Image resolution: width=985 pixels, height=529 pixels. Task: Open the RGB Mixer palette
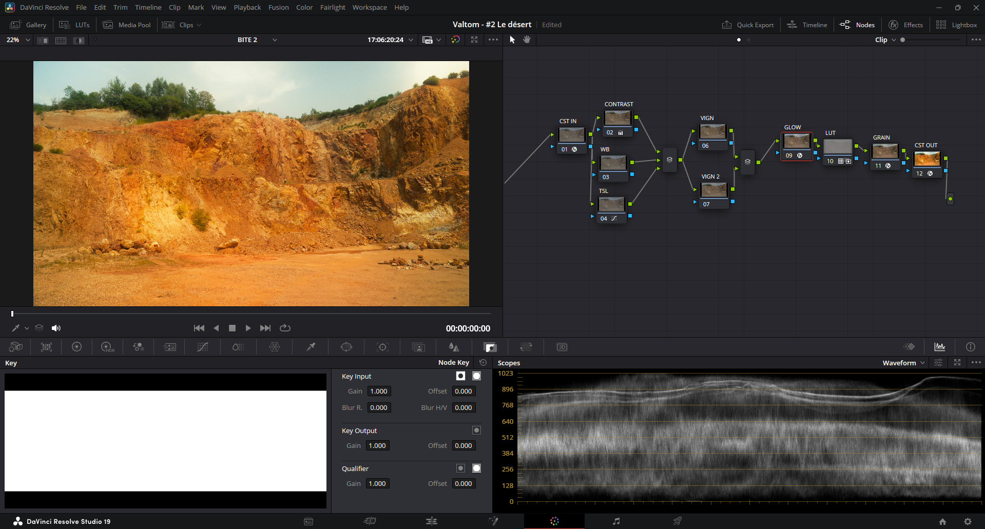point(138,347)
